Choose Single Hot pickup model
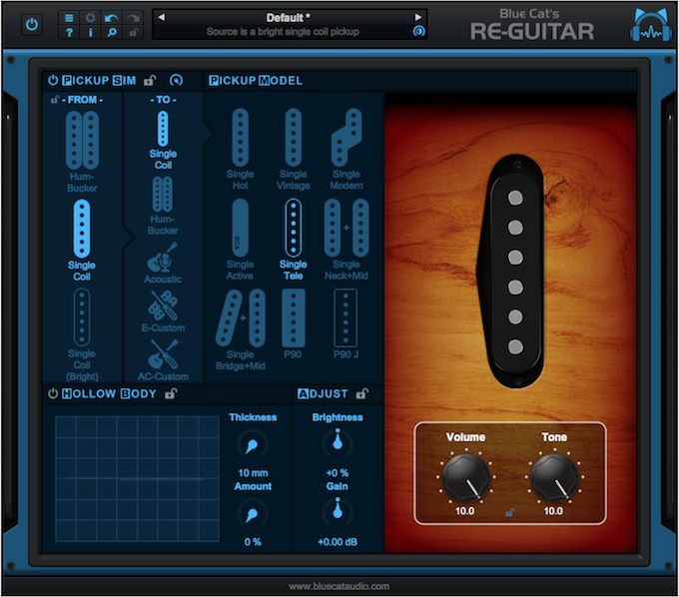This screenshot has width=679, height=597. pos(240,149)
